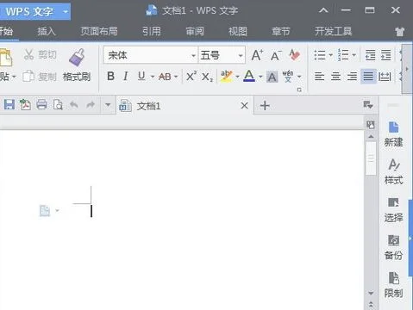Toggle bold formatting
Viewport: 413px width, 310px height.
[110, 77]
